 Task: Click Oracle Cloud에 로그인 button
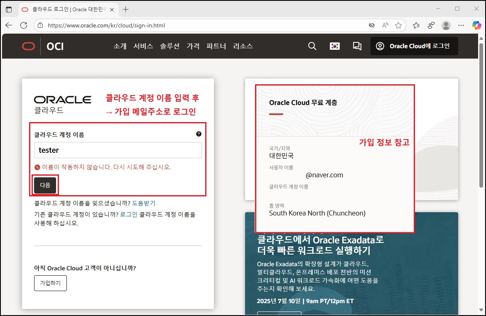tap(414, 46)
